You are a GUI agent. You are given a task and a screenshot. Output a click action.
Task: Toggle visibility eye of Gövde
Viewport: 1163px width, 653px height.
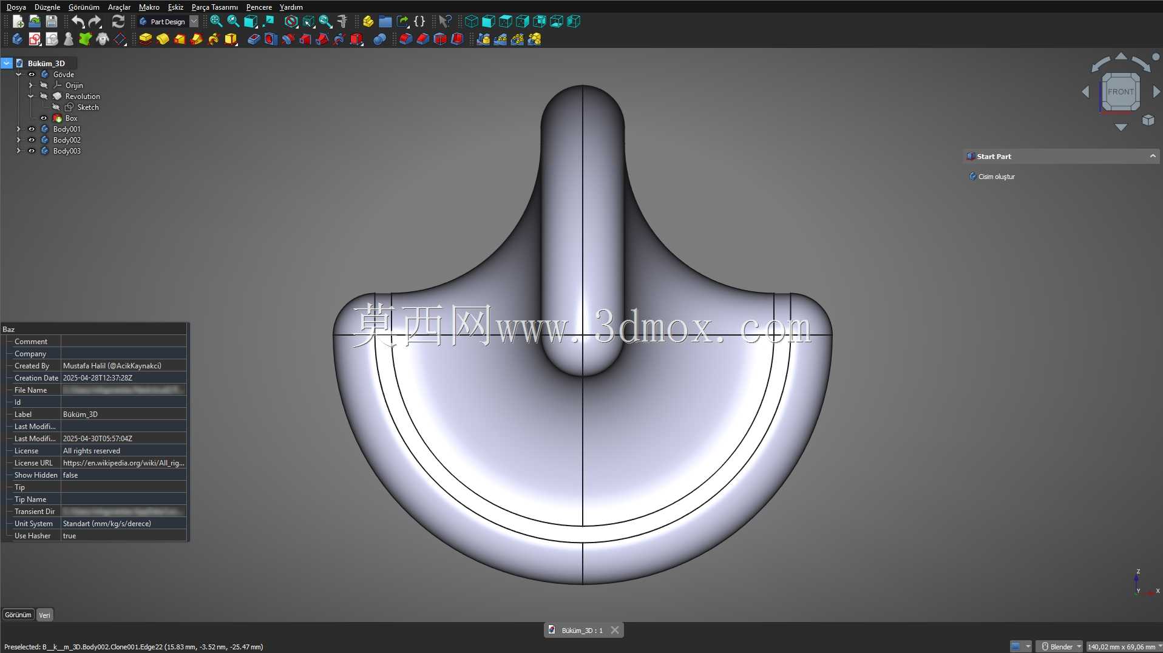coord(32,75)
